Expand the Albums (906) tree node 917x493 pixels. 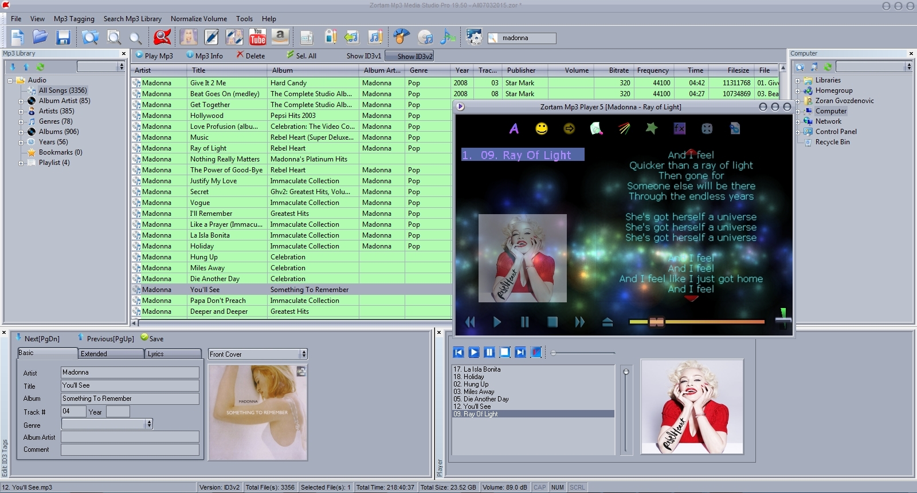point(21,132)
